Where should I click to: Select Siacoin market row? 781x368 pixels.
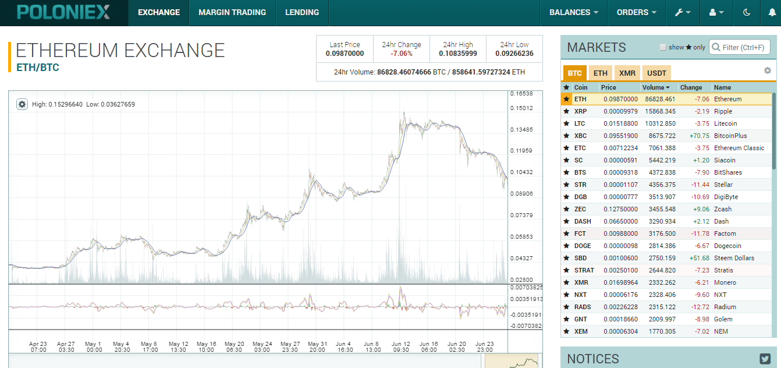point(666,160)
